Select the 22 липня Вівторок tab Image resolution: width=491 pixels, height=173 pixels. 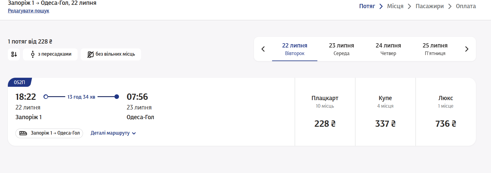295,49
